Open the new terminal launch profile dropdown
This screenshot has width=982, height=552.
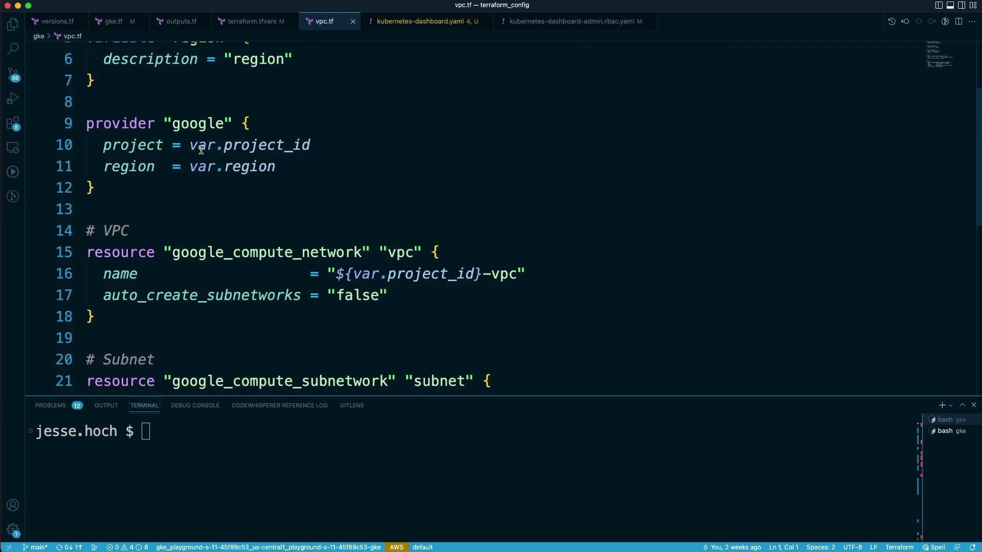951,405
